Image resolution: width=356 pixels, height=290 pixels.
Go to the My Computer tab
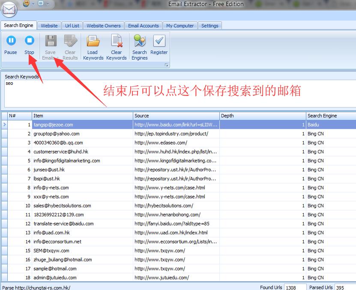[x=180, y=26]
